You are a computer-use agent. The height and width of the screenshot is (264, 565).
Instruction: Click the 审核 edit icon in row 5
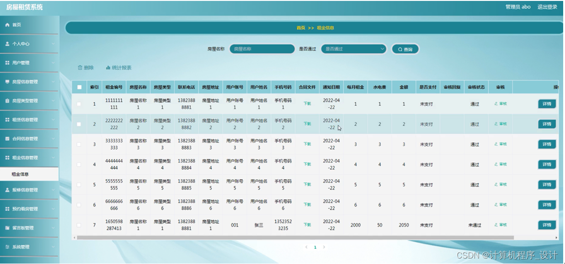(x=496, y=185)
